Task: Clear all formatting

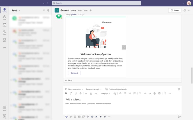Action: (114, 93)
